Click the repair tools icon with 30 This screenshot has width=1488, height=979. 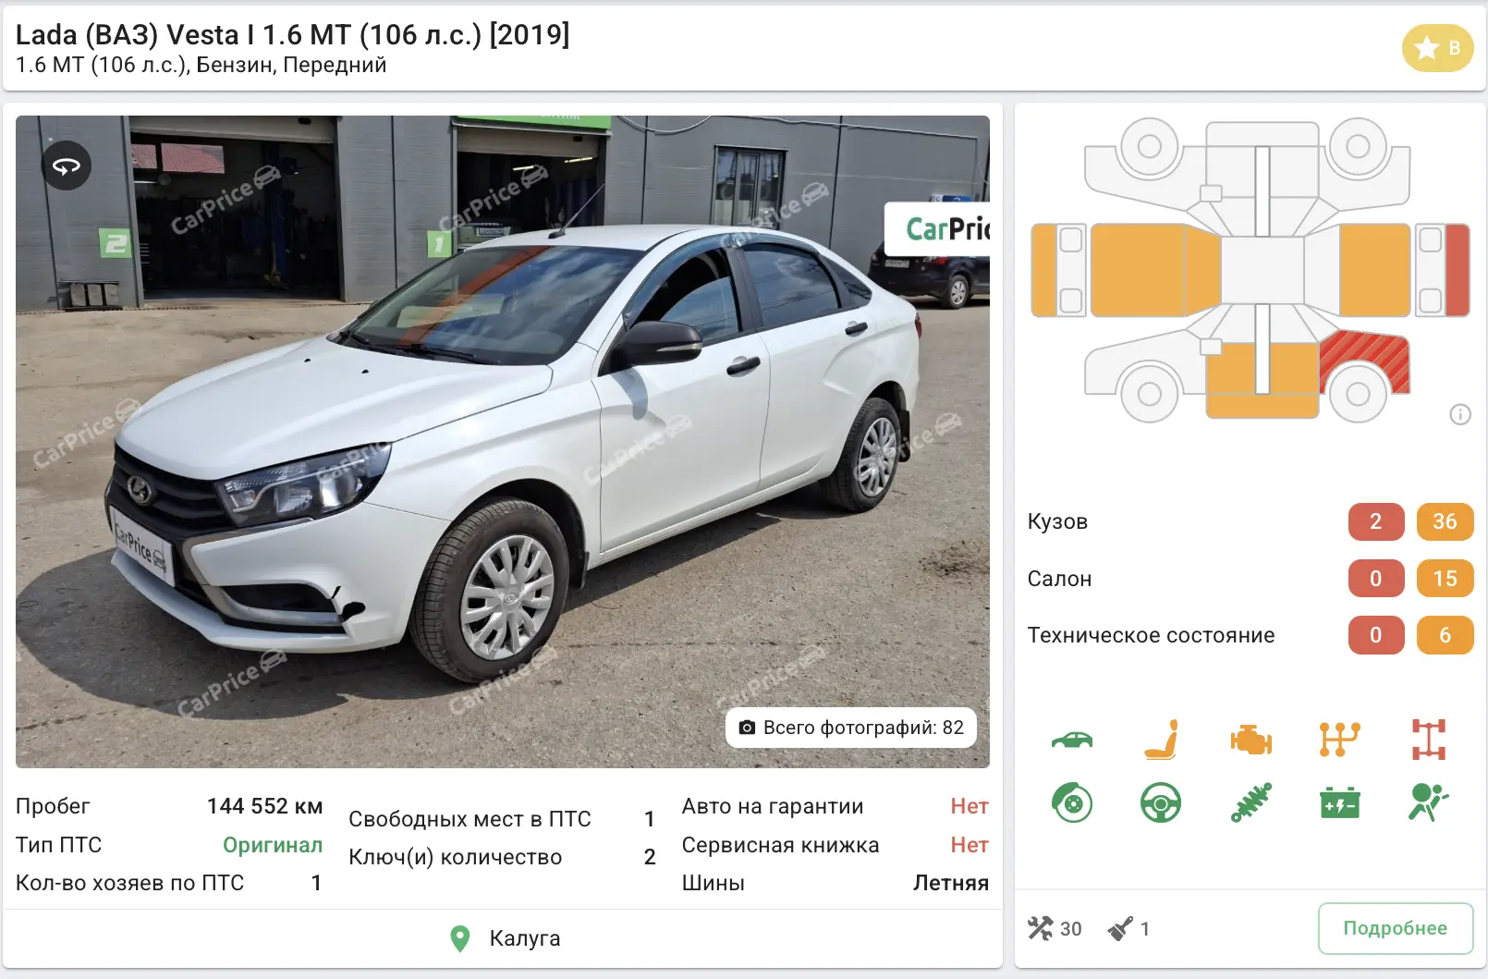coord(1041,928)
